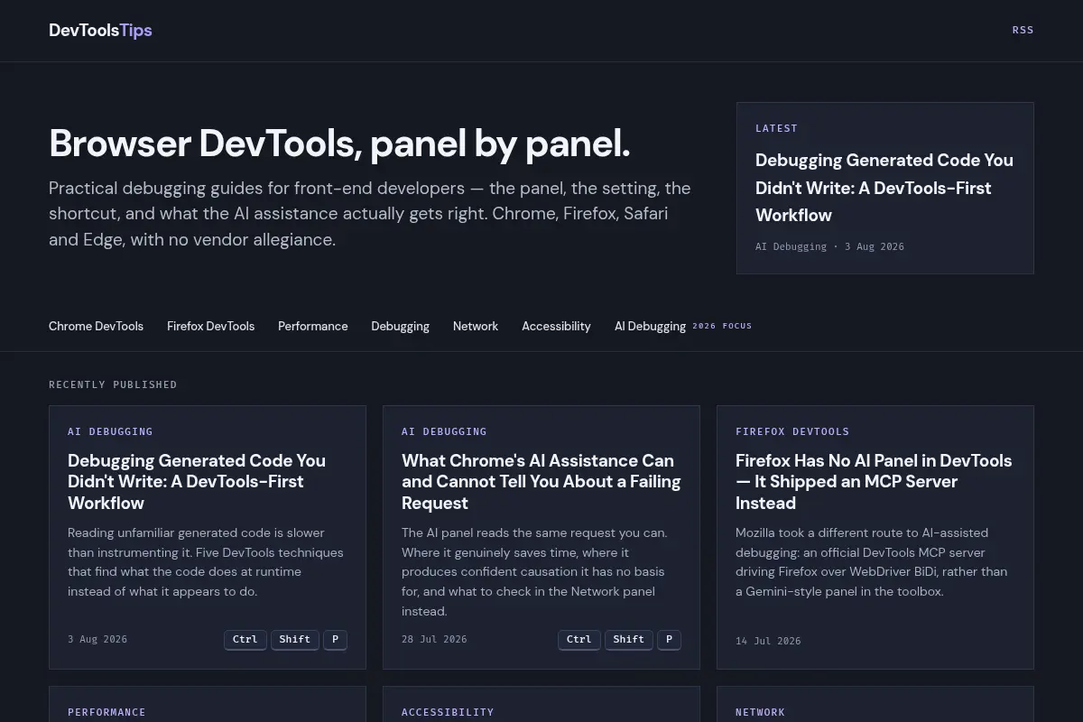The image size is (1083, 722).
Task: Click the 14 Jul 2026 date
Action: coord(768,641)
